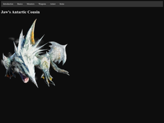Select Weapons in the navigation bar
Viewport: 164px width, 123px height.
click(42, 4)
